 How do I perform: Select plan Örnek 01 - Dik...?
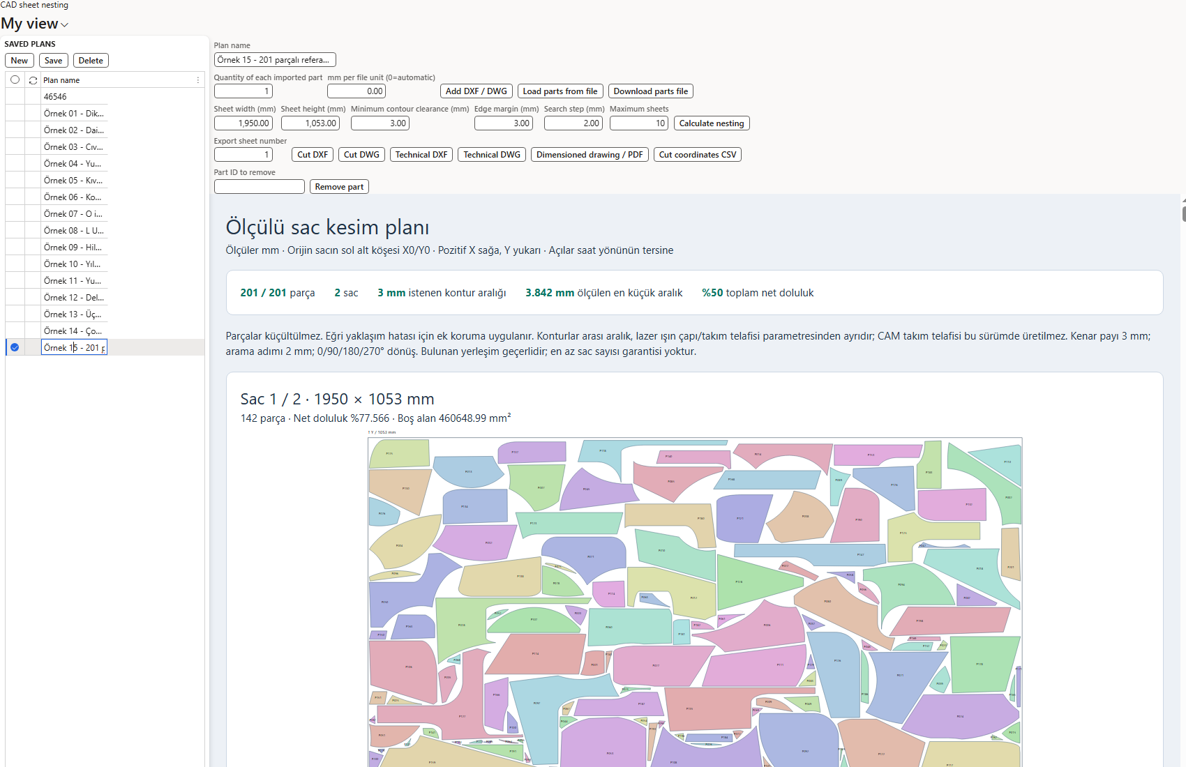74,114
